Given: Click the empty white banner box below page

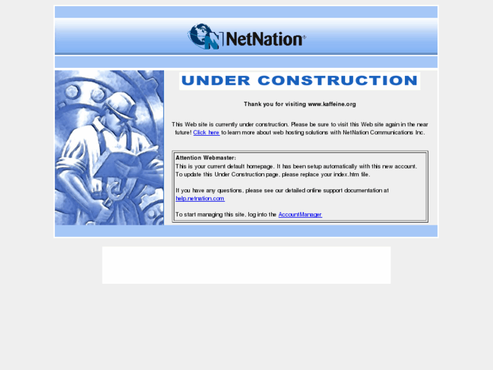Looking at the screenshot, I should tap(246, 265).
